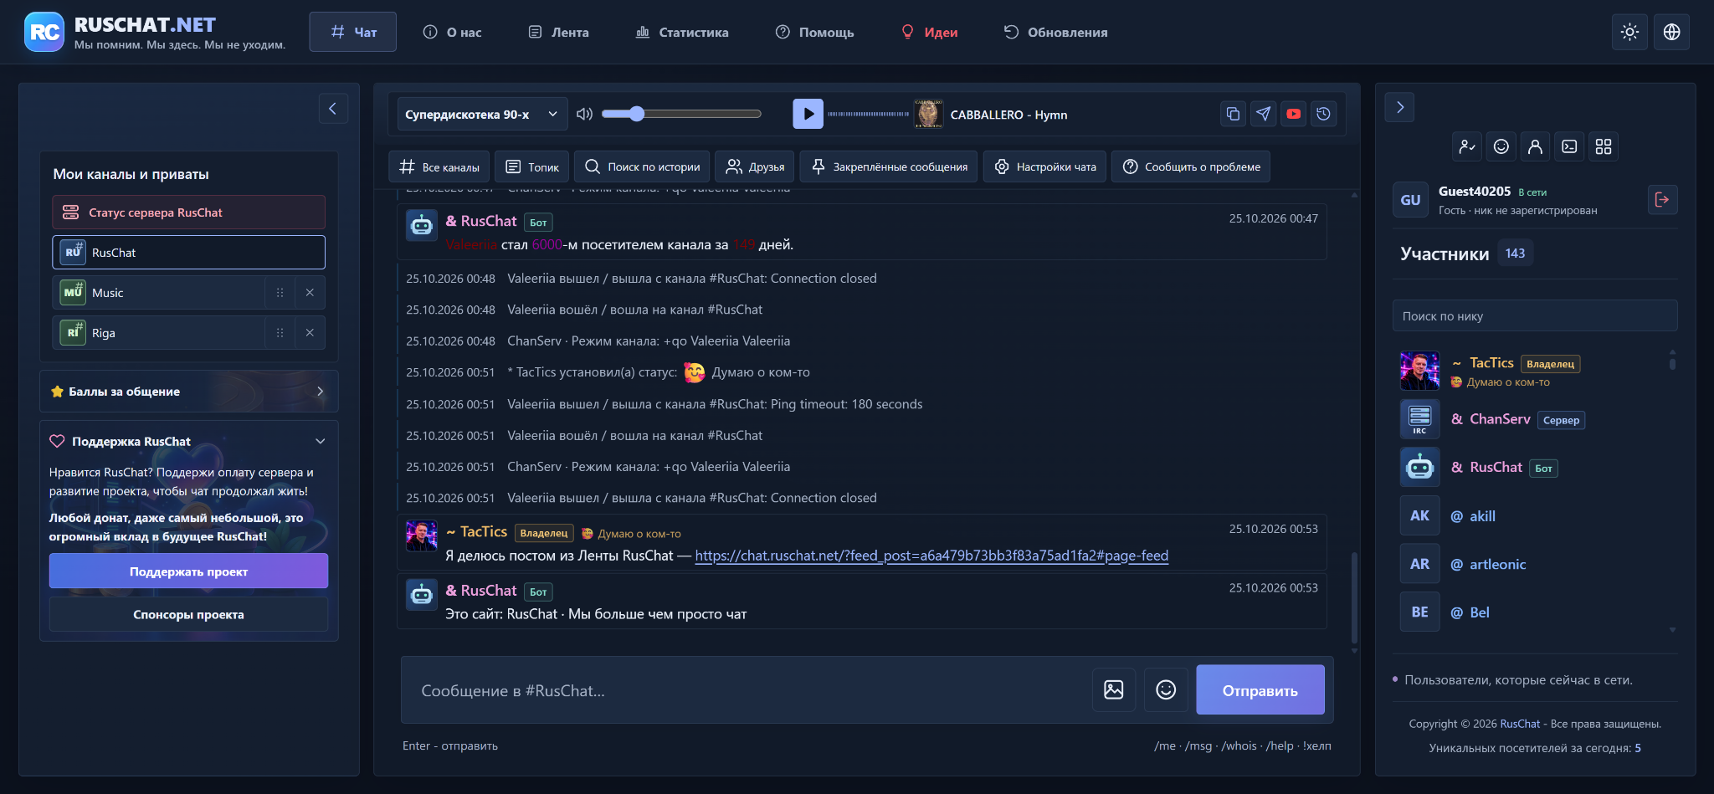The image size is (1714, 794).
Task: Open the Настройки чата settings
Action: (1045, 166)
